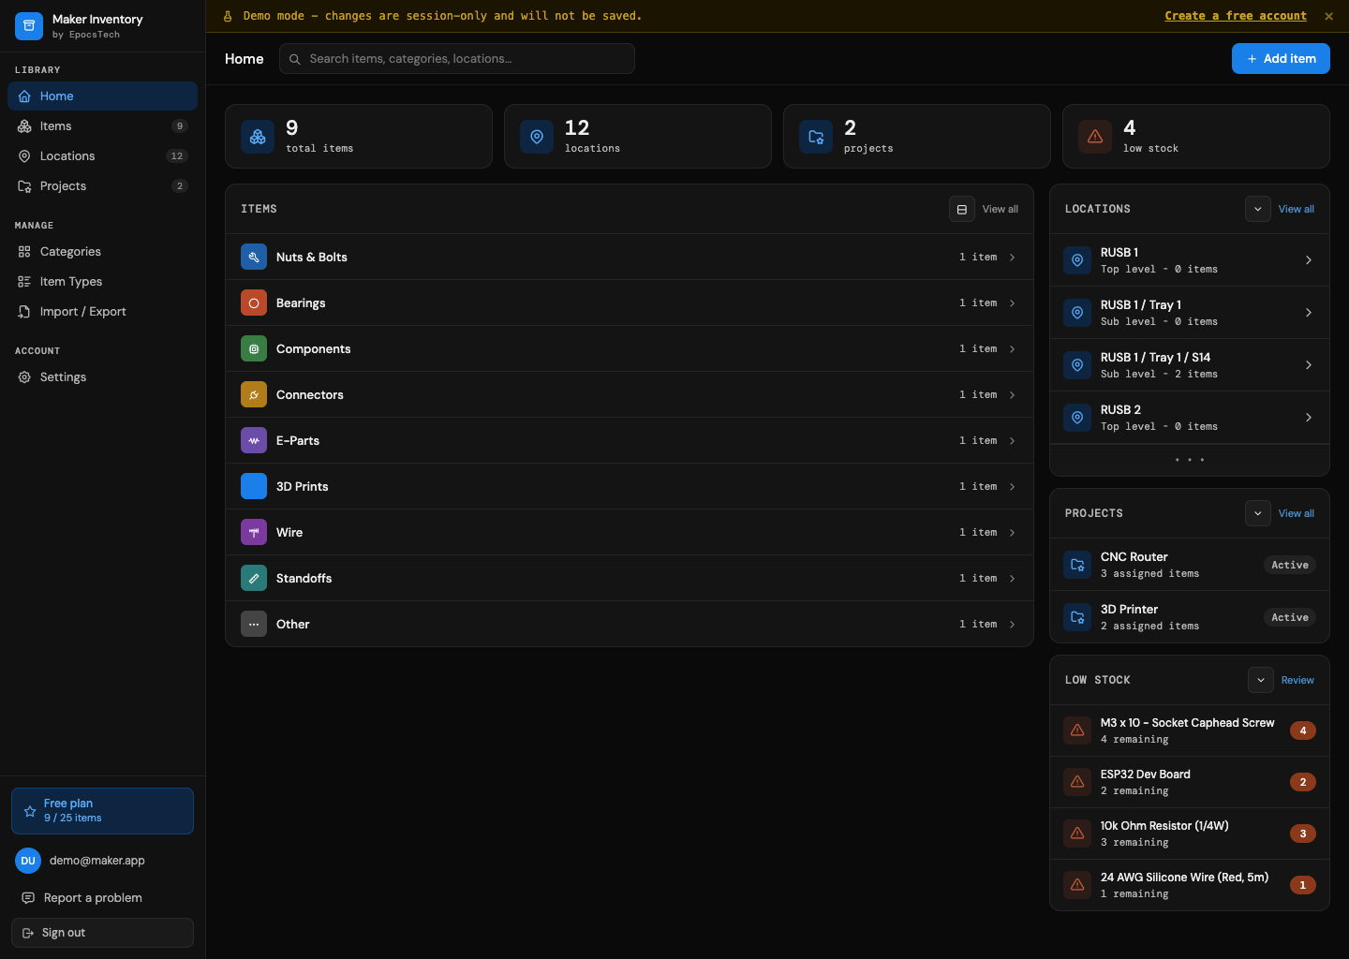Open Locations in the sidebar
Screen dimensions: 1349x959
point(102,156)
